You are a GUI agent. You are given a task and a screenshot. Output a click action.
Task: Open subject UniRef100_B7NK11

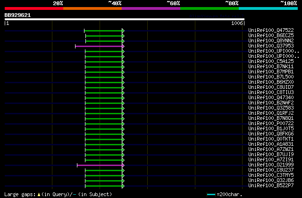click(x=271, y=66)
